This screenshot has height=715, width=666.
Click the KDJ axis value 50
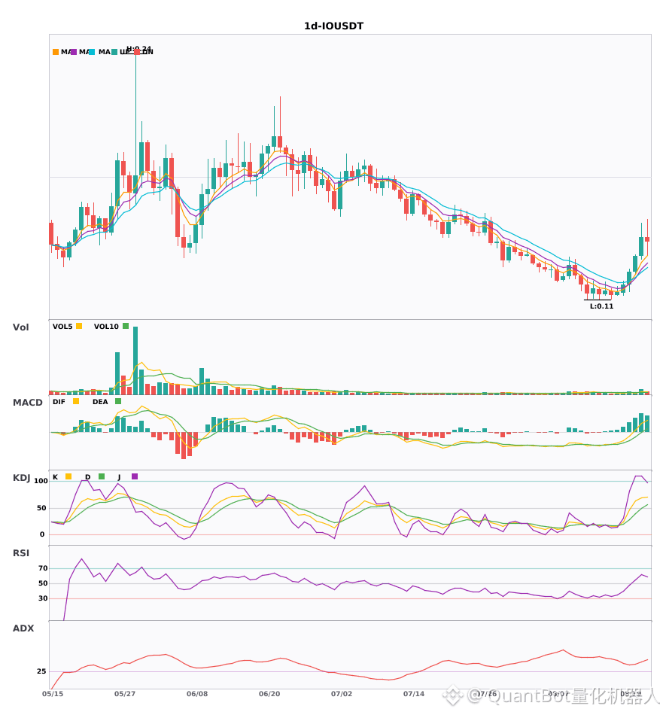[x=41, y=508]
